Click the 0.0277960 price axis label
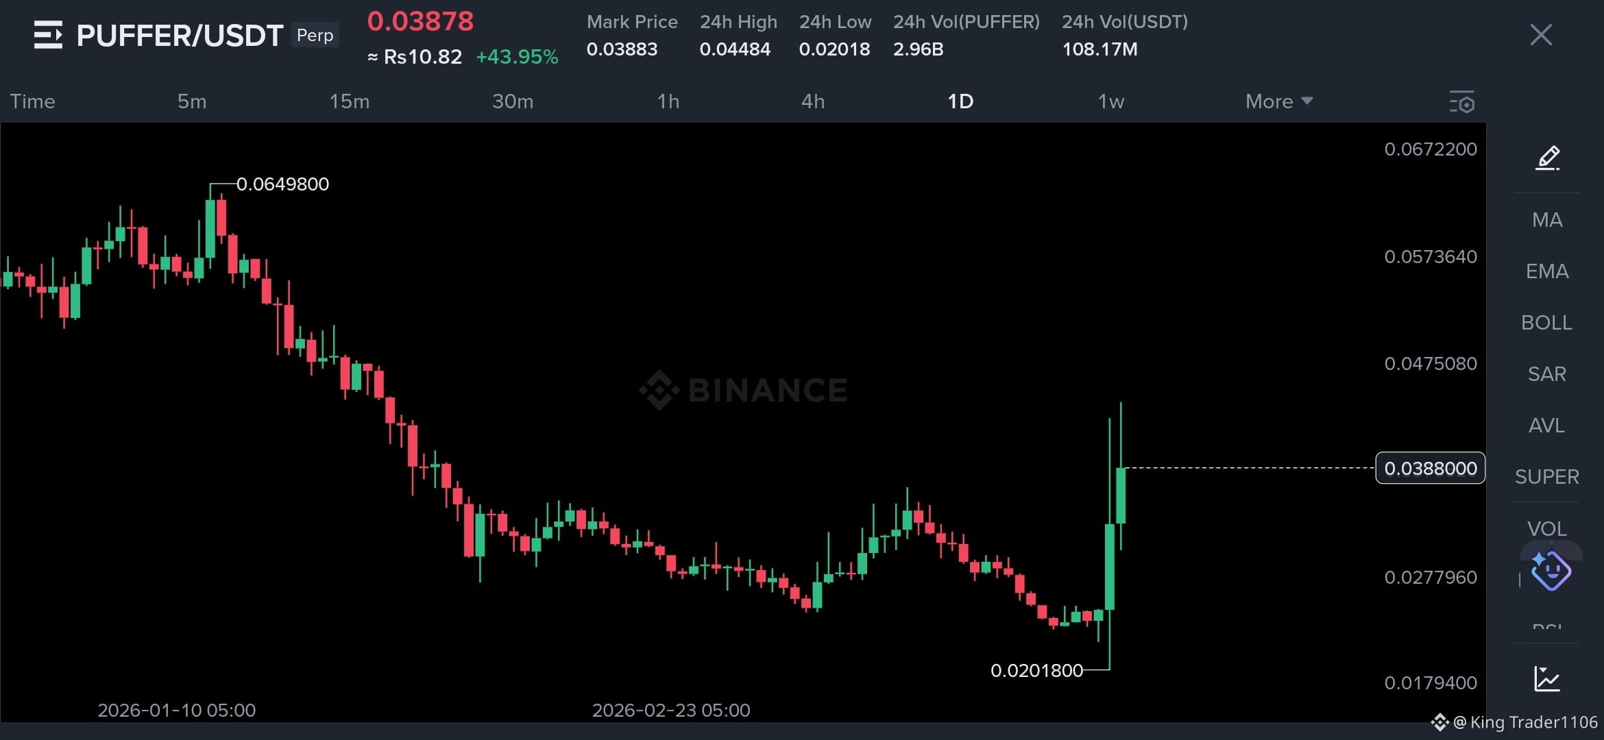 [x=1431, y=578]
